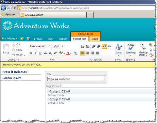Viewport: 157px width, 123px height.
Task: Click the 'Group 1 only' text
Action: (x=56, y=95)
